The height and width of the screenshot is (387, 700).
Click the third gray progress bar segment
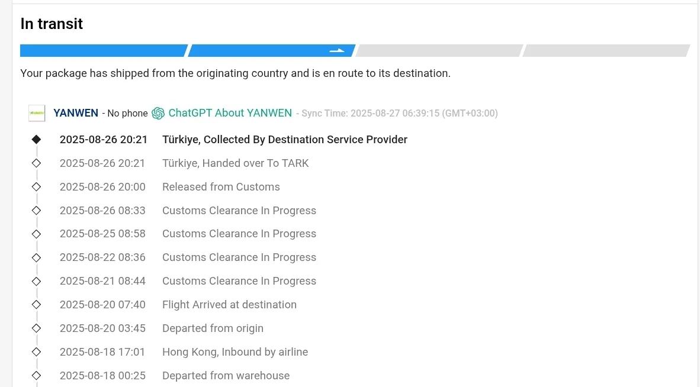tap(439, 51)
